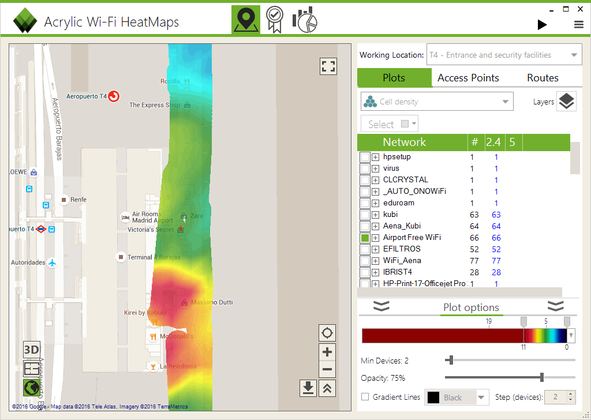The width and height of the screenshot is (591, 420).
Task: Download the map image
Action: 308,388
